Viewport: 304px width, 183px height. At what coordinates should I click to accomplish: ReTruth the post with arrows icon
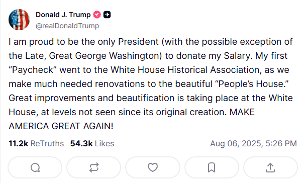[94, 167]
